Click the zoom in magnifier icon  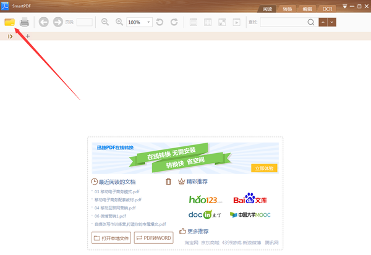click(119, 22)
